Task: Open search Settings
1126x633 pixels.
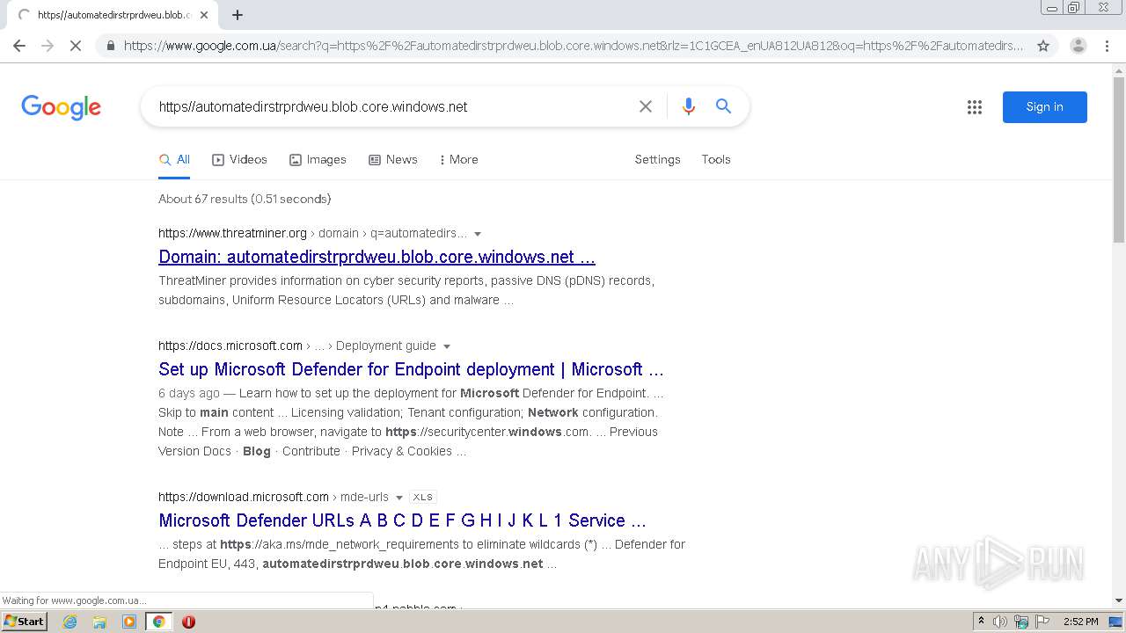Action: pos(657,160)
